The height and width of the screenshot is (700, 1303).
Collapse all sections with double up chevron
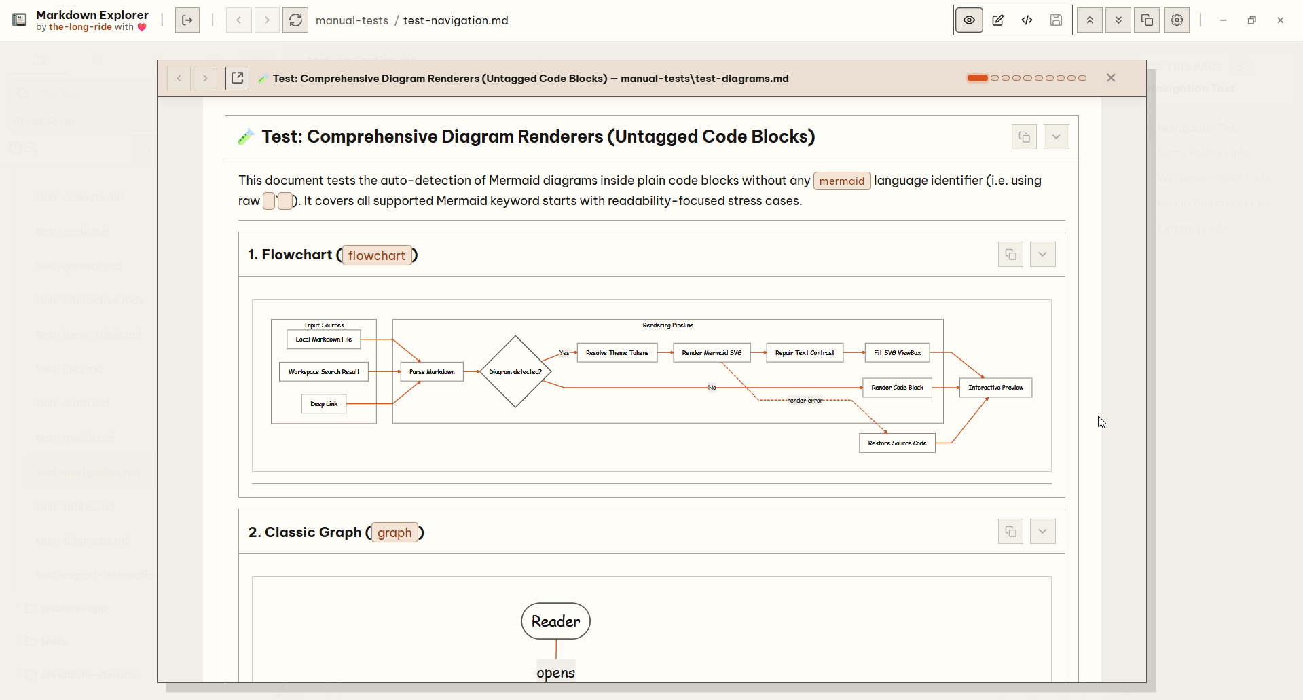[1090, 20]
